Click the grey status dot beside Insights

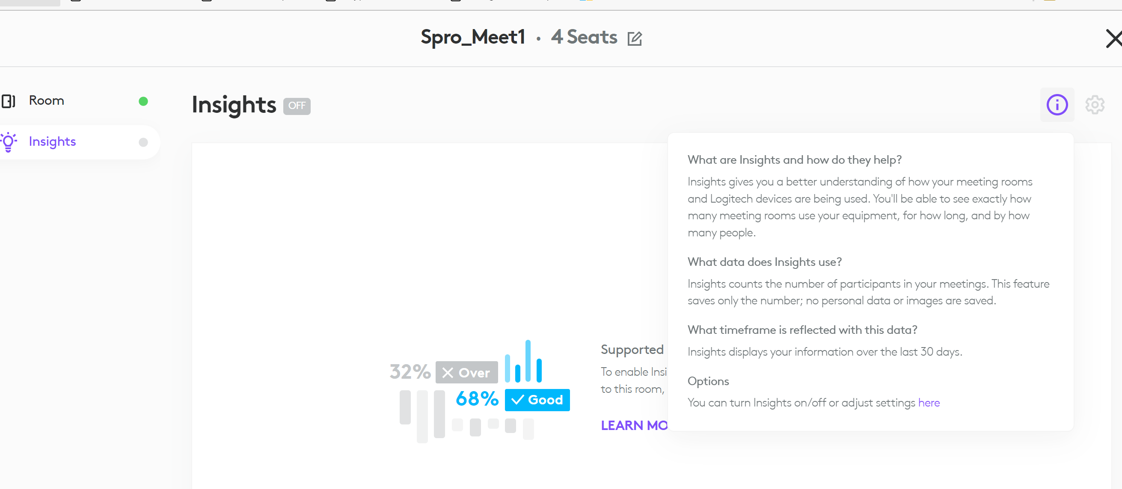(x=143, y=142)
